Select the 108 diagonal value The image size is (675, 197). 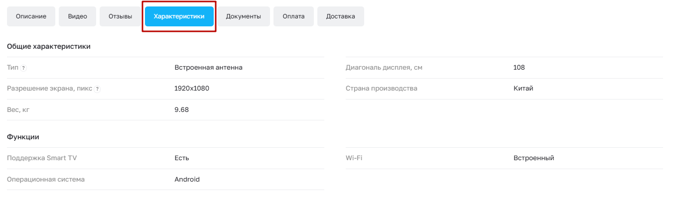[519, 67]
